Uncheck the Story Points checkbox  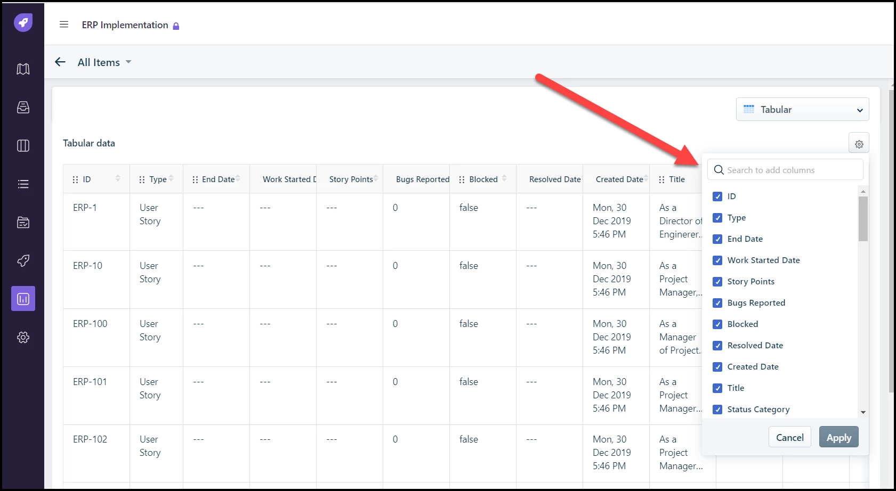(717, 282)
